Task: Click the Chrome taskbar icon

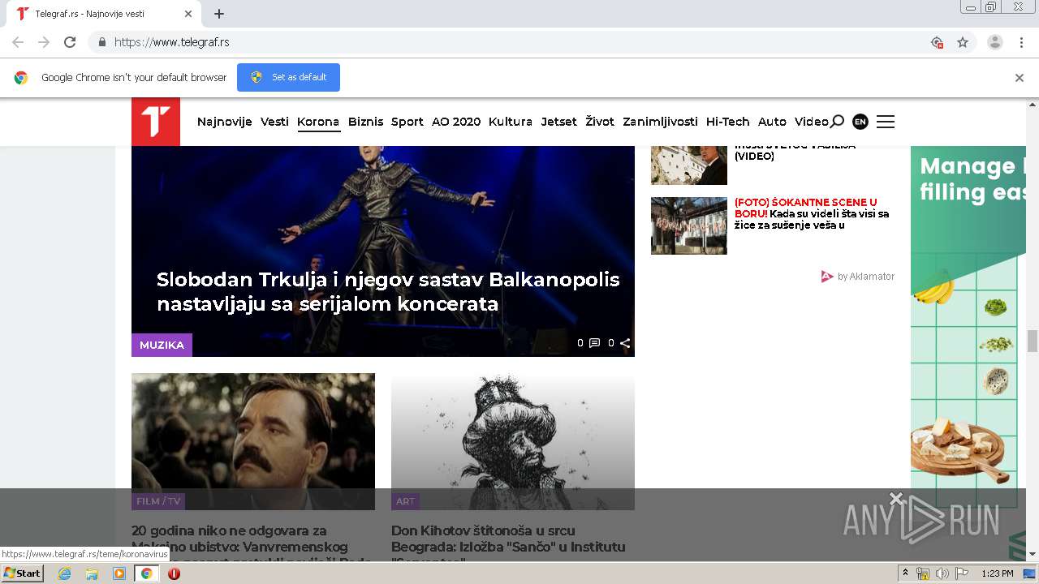Action: tap(146, 573)
